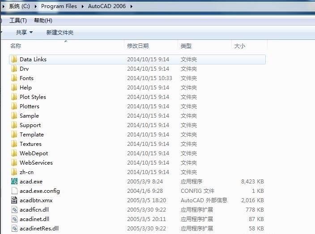Select the Drv folder name
Screen dimensions: 315x234
[x=24, y=69]
